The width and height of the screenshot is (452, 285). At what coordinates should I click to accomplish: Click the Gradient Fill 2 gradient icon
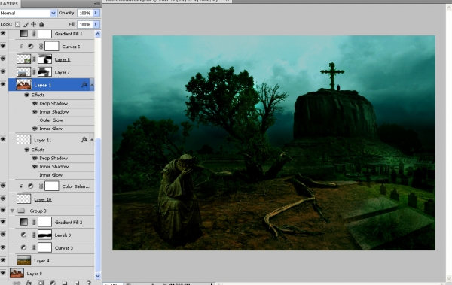[x=23, y=222]
